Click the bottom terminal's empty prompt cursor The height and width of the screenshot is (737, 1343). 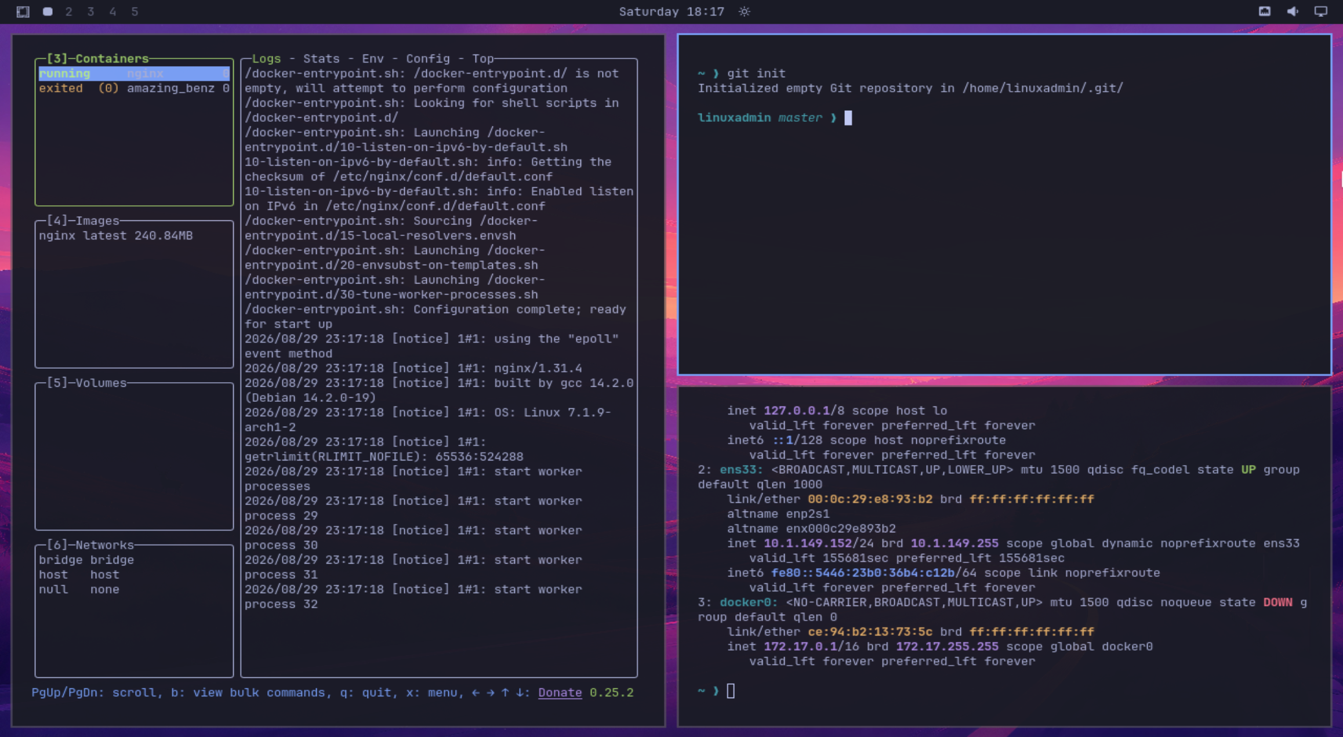[x=731, y=691]
